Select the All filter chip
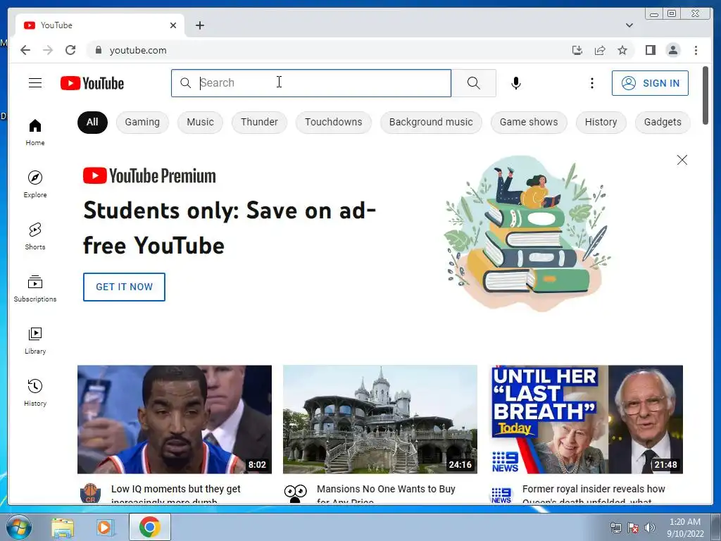Viewport: 721px width, 541px height. click(x=92, y=122)
